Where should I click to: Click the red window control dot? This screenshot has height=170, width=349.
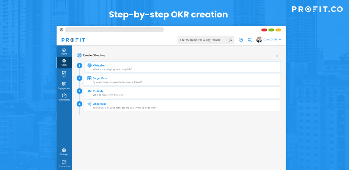click(x=264, y=30)
